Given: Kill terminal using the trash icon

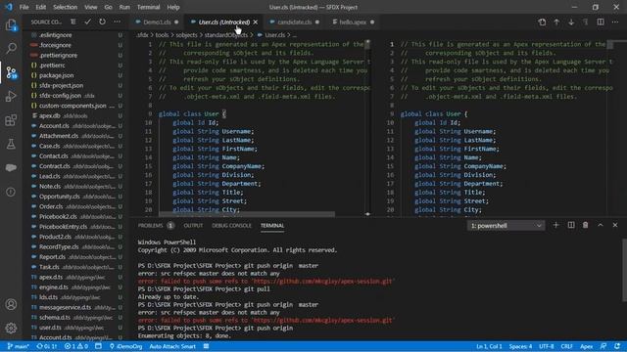Looking at the screenshot, I should (586, 225).
